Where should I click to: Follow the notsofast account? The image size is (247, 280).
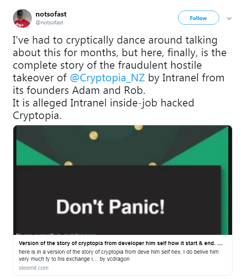tap(198, 18)
